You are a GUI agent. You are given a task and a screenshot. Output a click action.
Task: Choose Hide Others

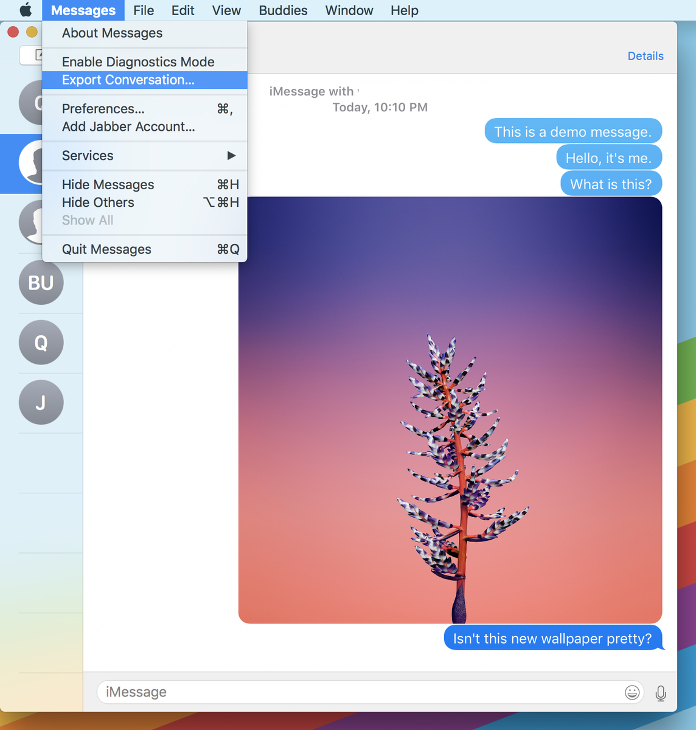tap(145, 202)
